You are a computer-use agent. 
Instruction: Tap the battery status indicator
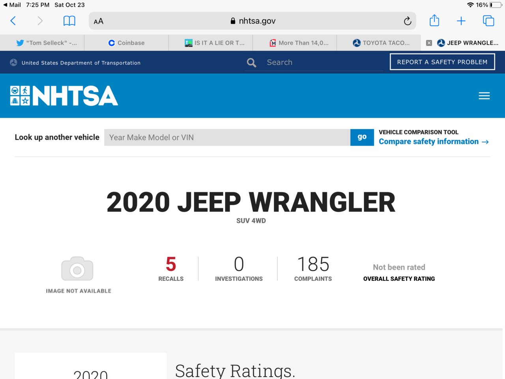(x=496, y=5)
